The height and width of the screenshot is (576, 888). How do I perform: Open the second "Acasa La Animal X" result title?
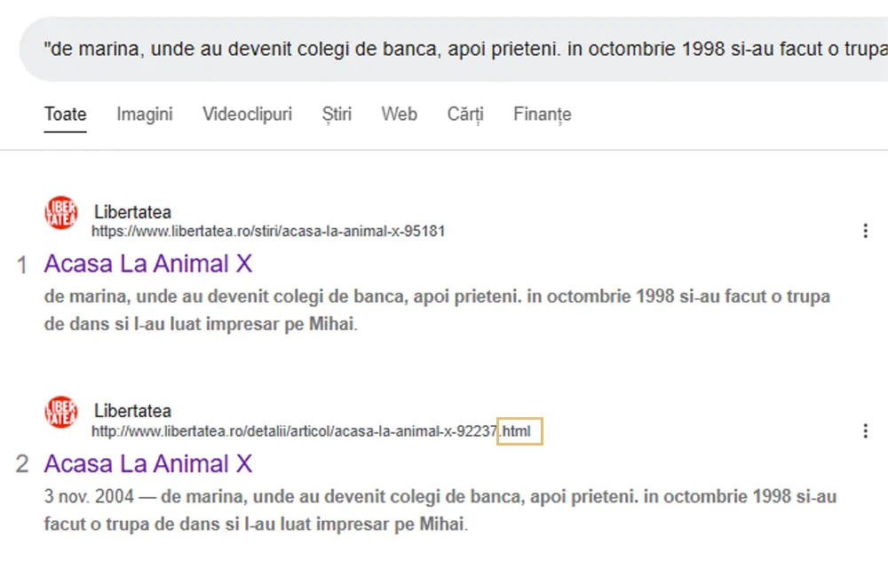pyautogui.click(x=148, y=463)
